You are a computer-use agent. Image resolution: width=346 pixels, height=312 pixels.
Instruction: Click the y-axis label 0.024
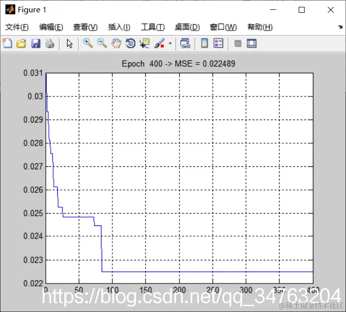pyautogui.click(x=33, y=236)
